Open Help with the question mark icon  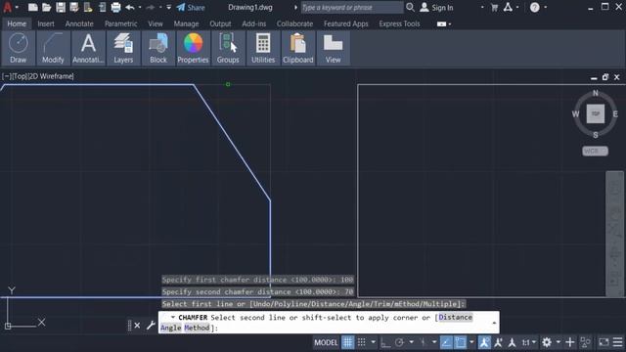coord(535,7)
